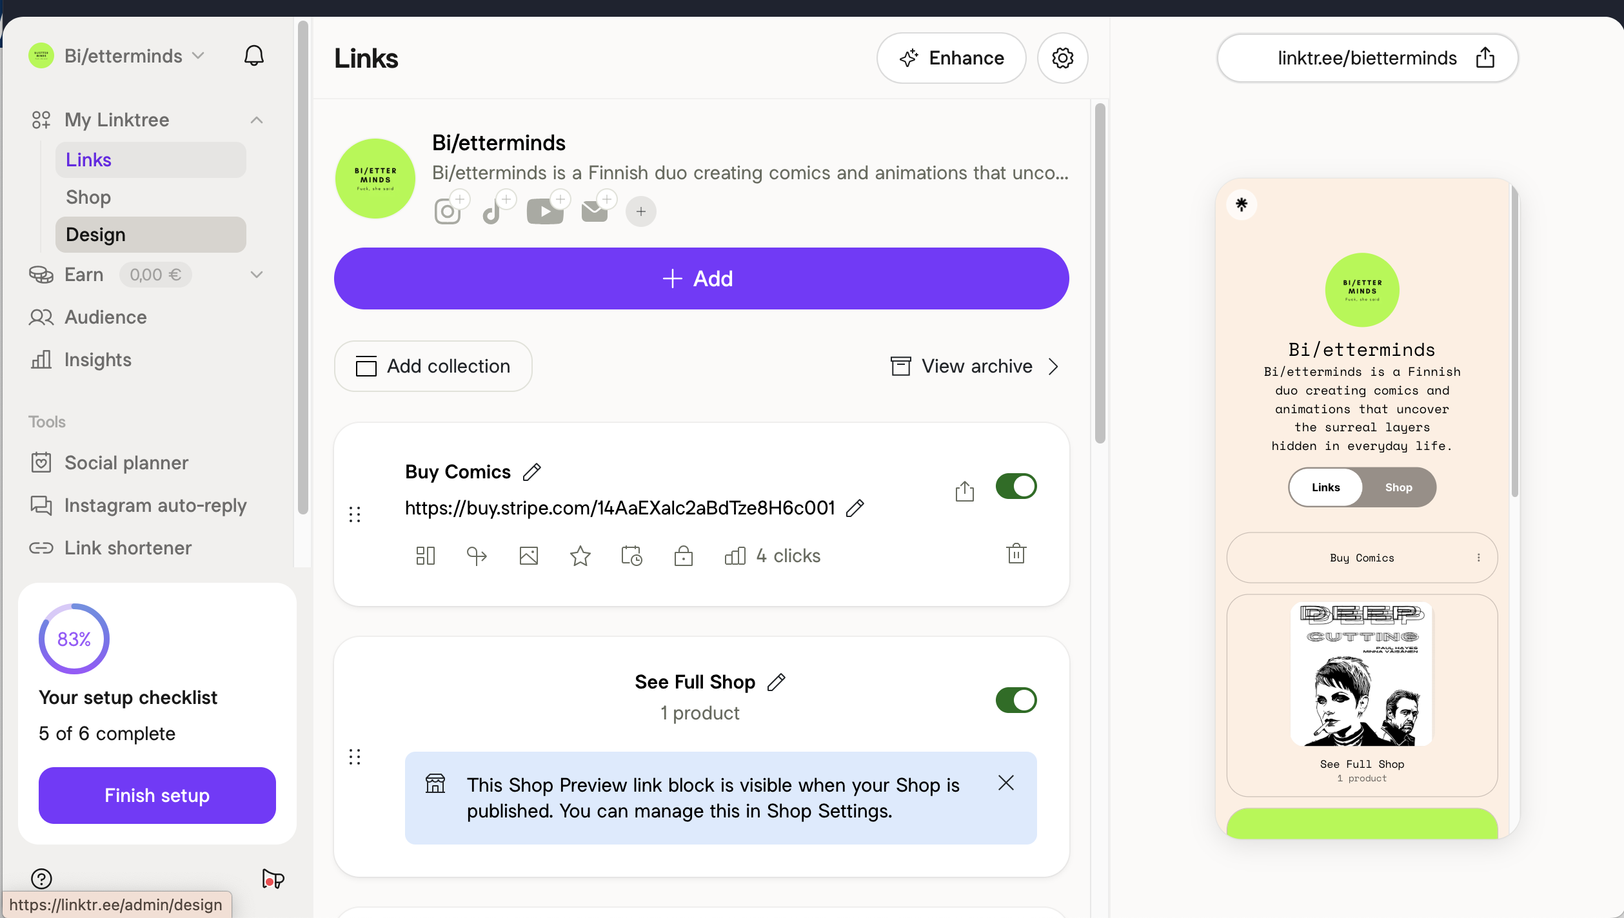The width and height of the screenshot is (1624, 918).
Task: Click the star prioritize icon on Buy Comics
Action: pyautogui.click(x=580, y=556)
